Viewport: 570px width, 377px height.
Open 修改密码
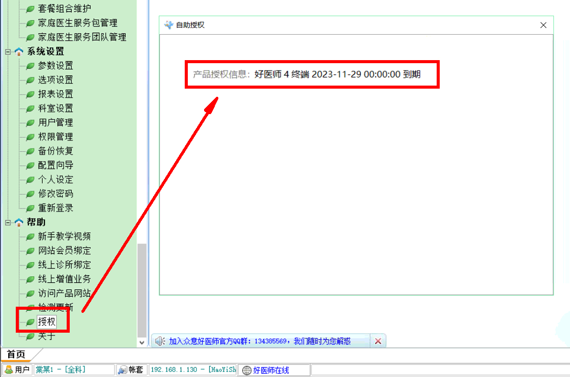[x=55, y=194]
